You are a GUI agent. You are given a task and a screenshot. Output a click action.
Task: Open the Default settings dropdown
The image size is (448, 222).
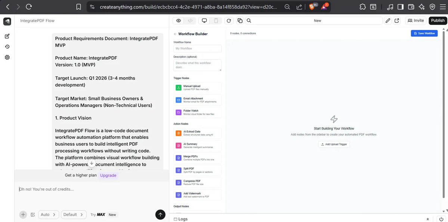pos(73,215)
